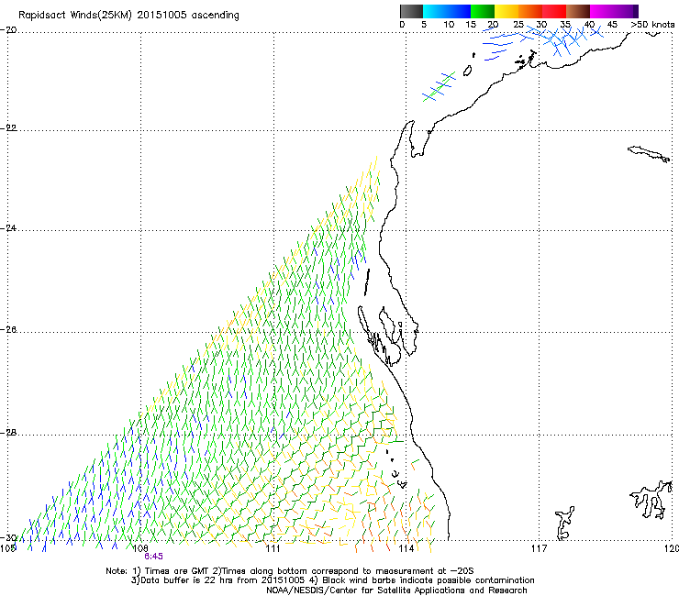
Task: Click the cyan 5-10 knots legend swatch
Action: tap(435, 11)
